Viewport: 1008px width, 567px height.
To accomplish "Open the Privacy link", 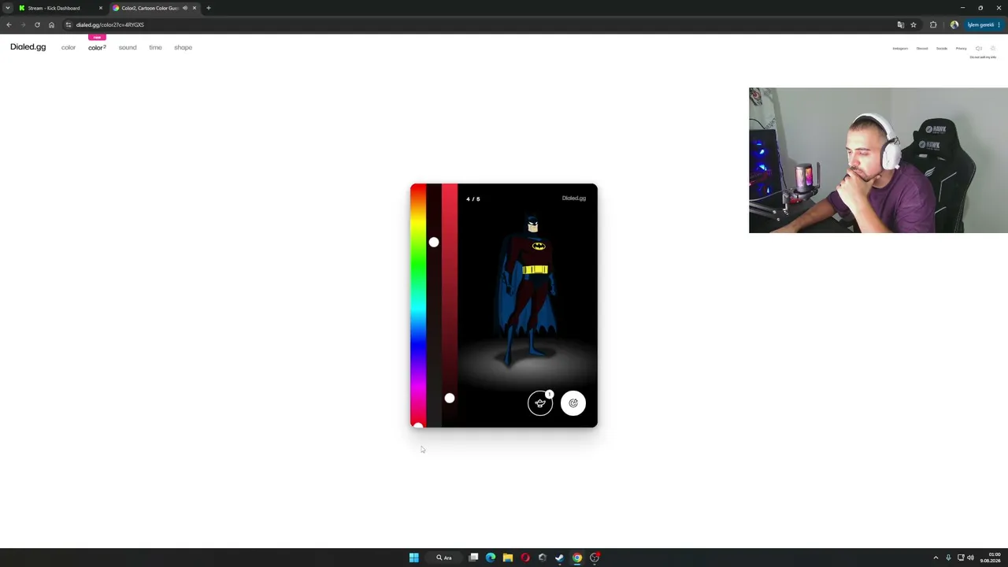I will pyautogui.click(x=962, y=48).
